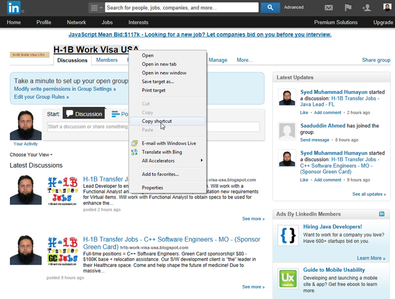This screenshot has width=395, height=299.
Task: Click Syed's avatar beside the Java Lead update
Action: click(287, 97)
